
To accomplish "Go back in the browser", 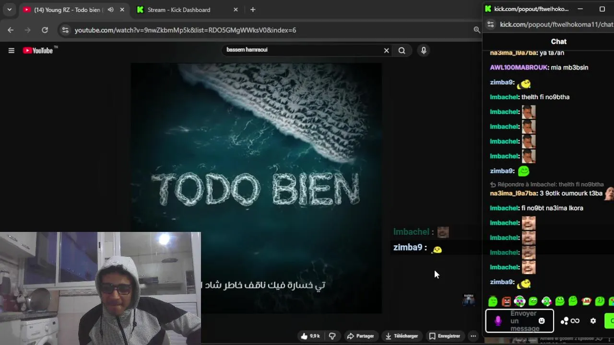I will click(11, 30).
